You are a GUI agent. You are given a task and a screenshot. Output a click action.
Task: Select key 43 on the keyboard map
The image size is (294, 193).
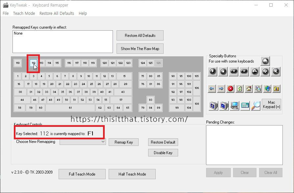tap(123, 92)
